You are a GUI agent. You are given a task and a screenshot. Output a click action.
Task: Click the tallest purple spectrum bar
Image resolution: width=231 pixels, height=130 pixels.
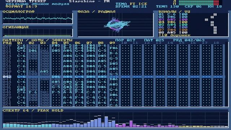pos(131,124)
